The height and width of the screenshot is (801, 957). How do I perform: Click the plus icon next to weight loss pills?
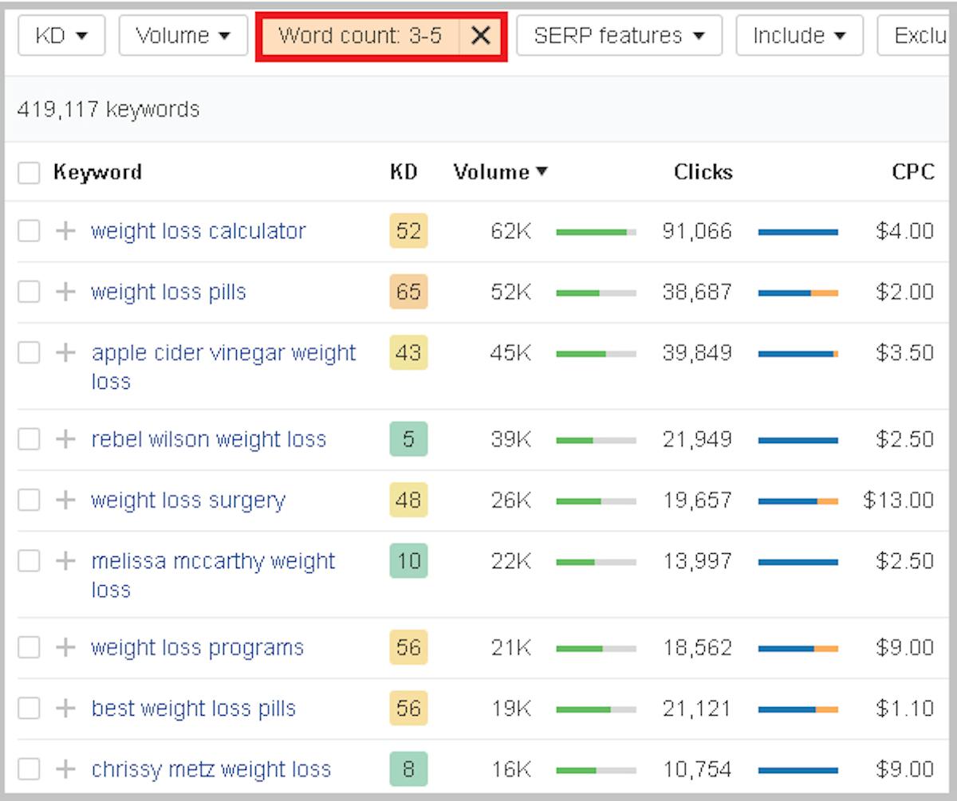pyautogui.click(x=65, y=292)
